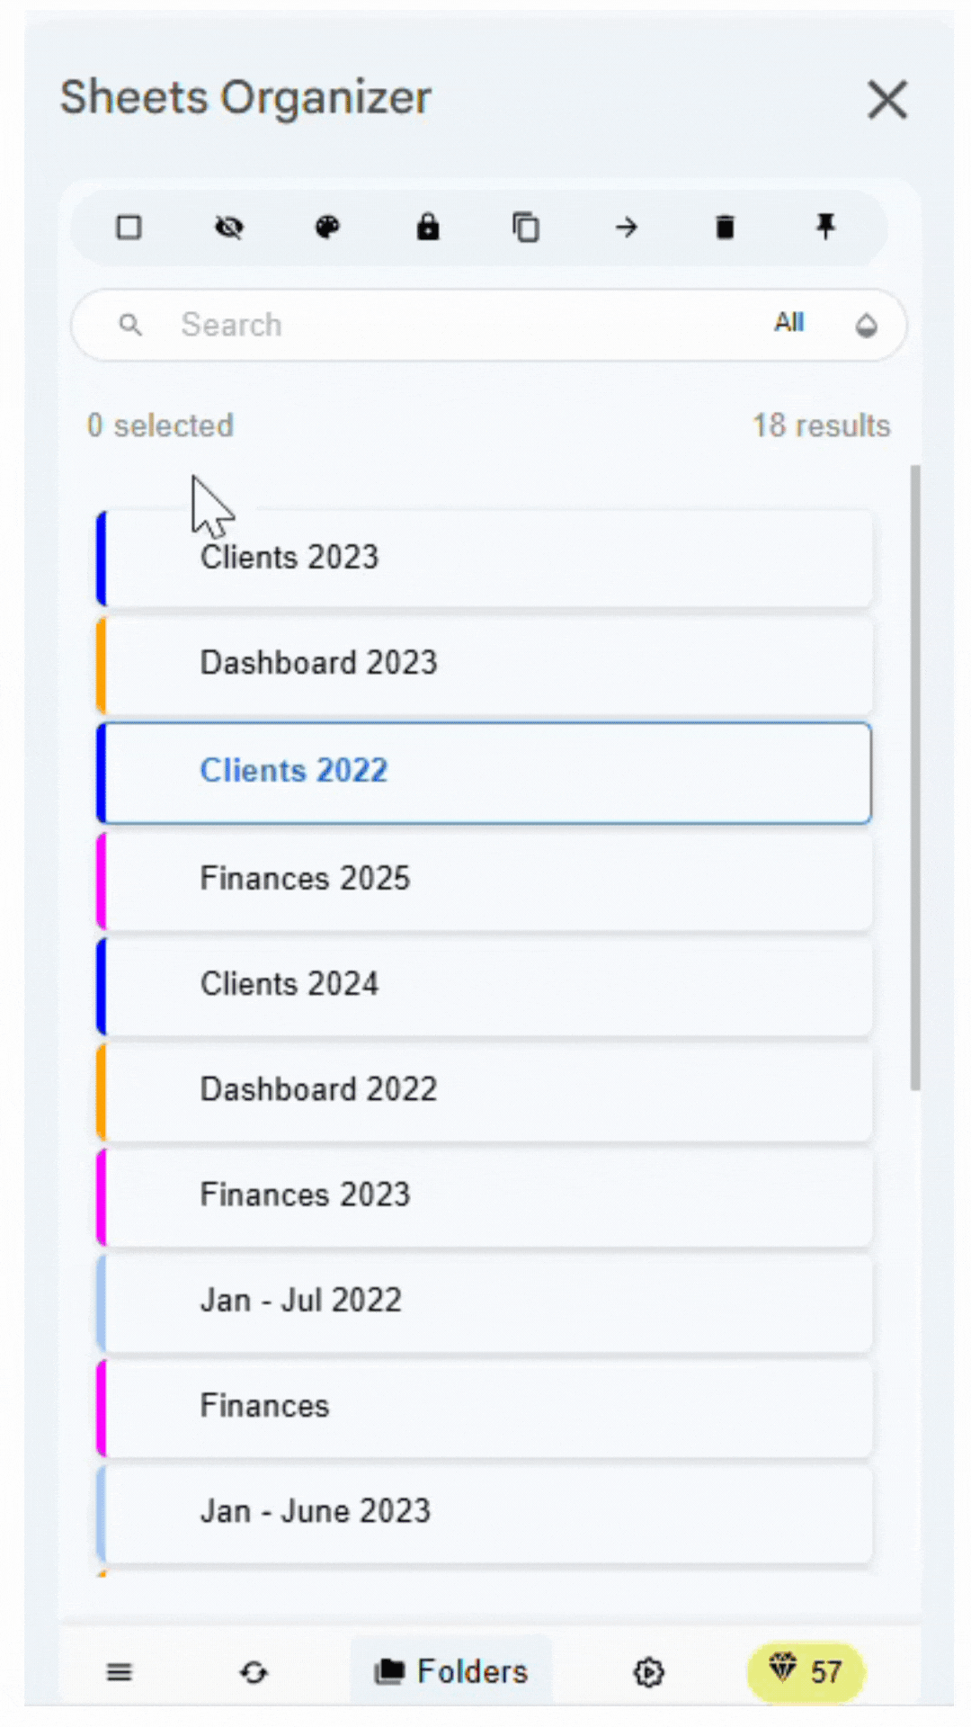Open the color filter drop icon

coord(866,325)
